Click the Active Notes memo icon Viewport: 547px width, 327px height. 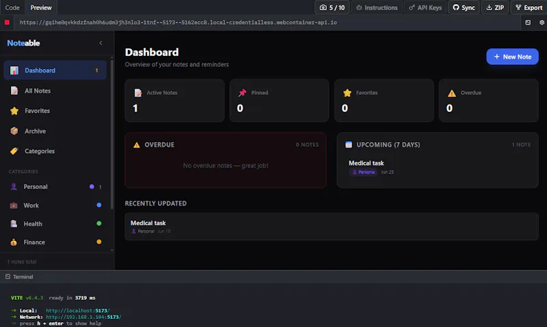coord(138,93)
